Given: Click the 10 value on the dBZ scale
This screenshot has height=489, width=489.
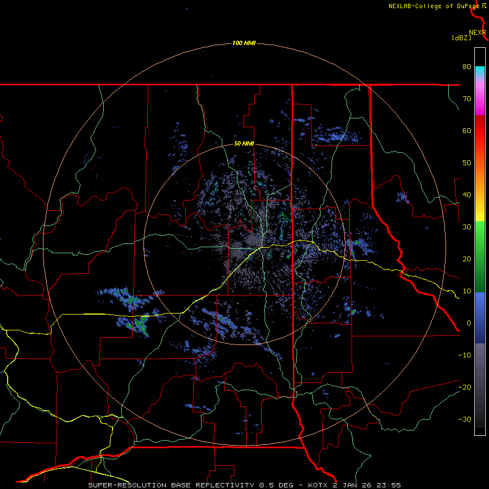Looking at the screenshot, I should point(467,291).
